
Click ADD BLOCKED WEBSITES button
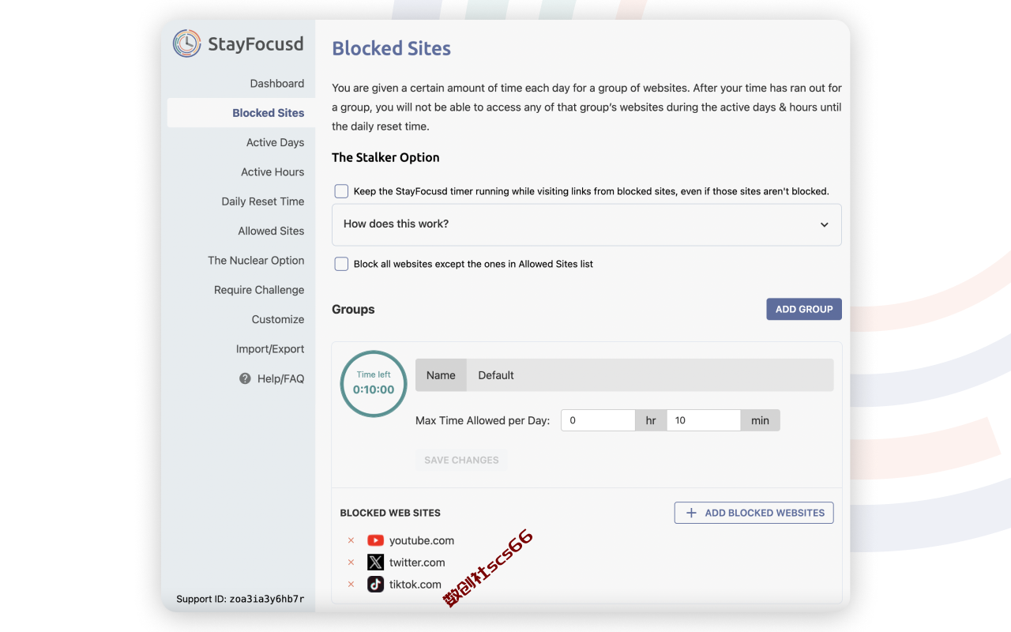754,513
